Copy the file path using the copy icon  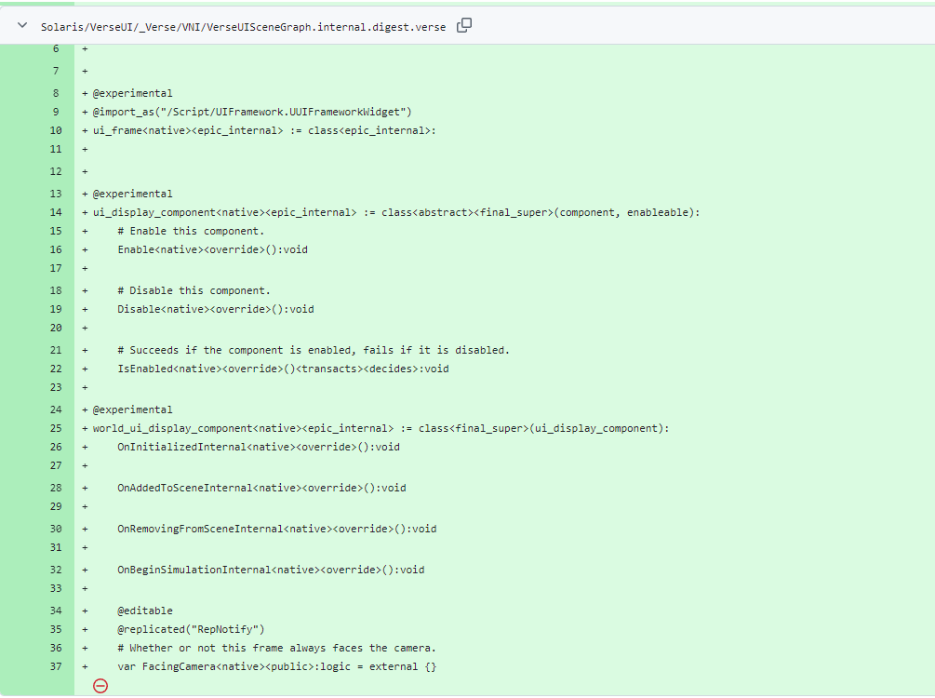click(462, 26)
